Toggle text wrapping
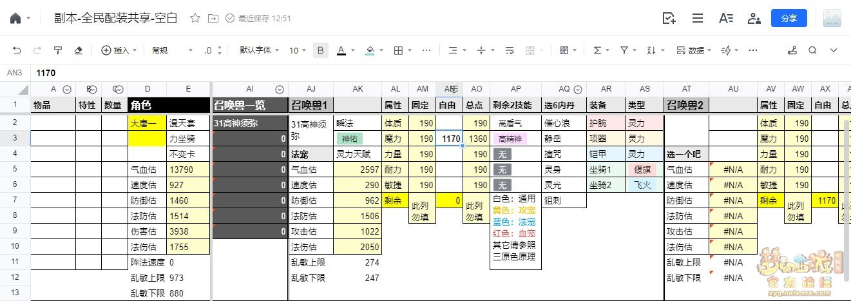851x301 pixels. click(510, 50)
